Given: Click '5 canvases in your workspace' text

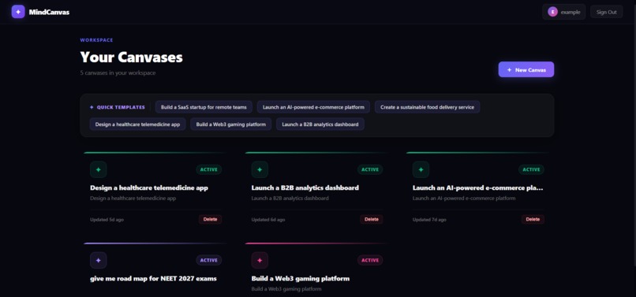Looking at the screenshot, I should point(118,73).
